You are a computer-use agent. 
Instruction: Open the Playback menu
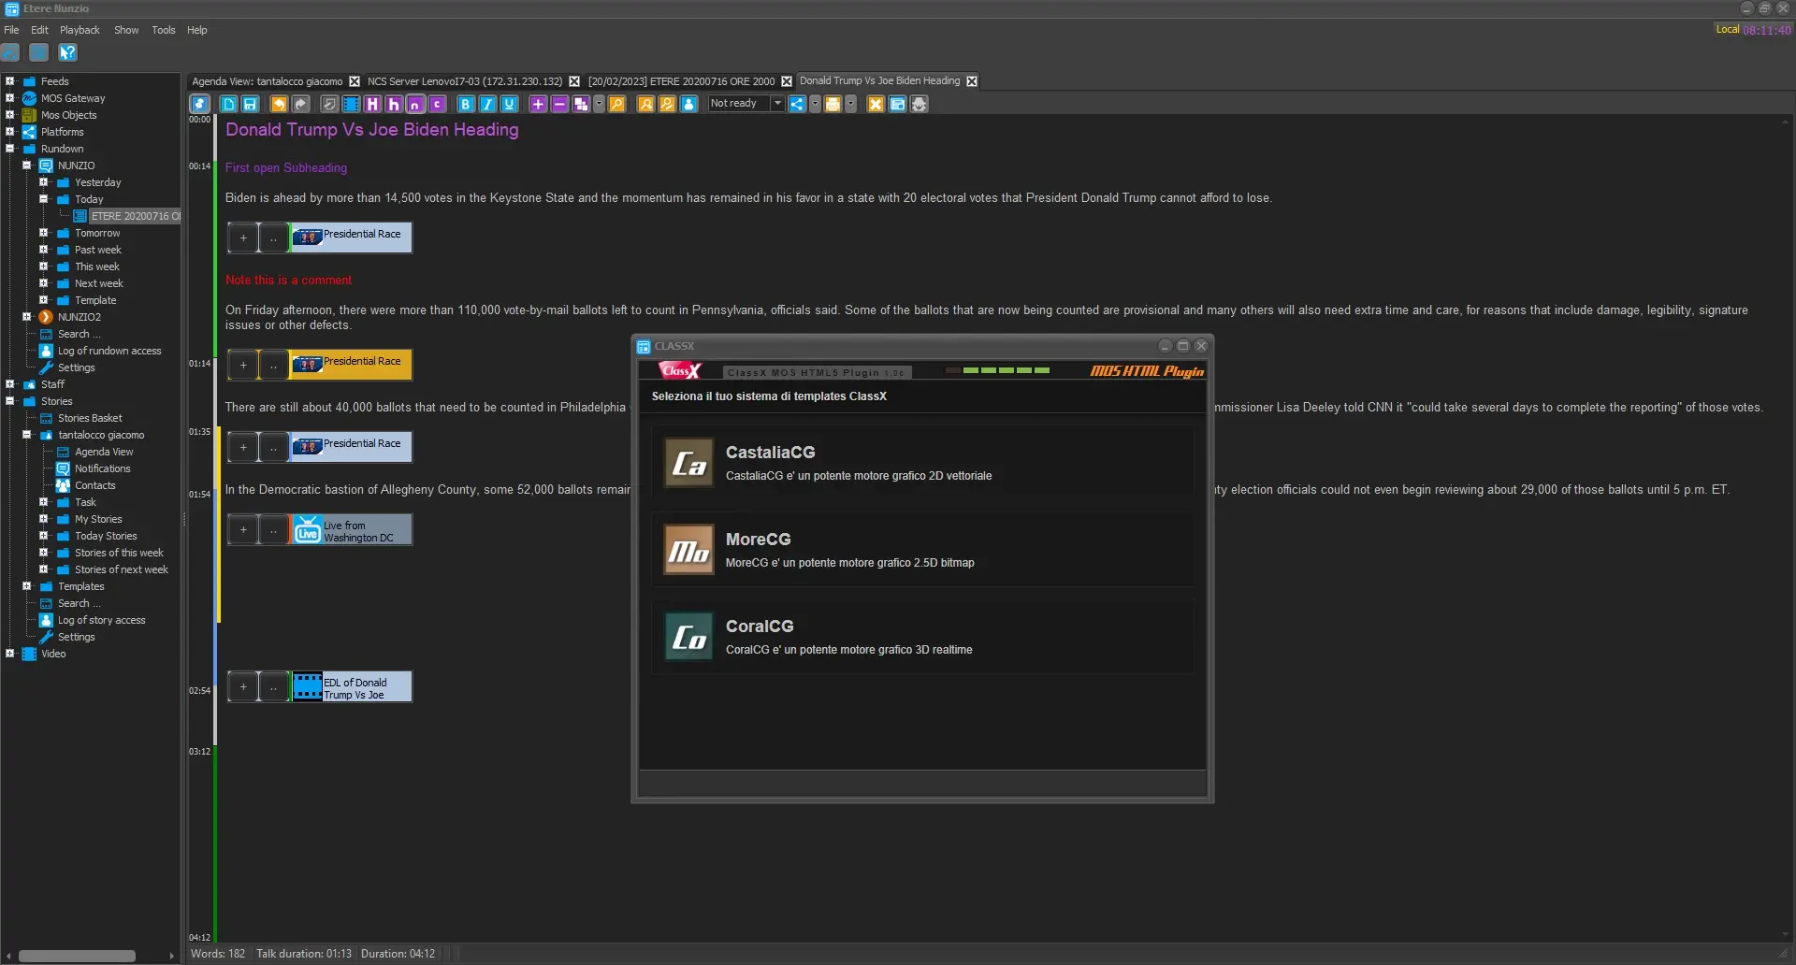coord(80,30)
